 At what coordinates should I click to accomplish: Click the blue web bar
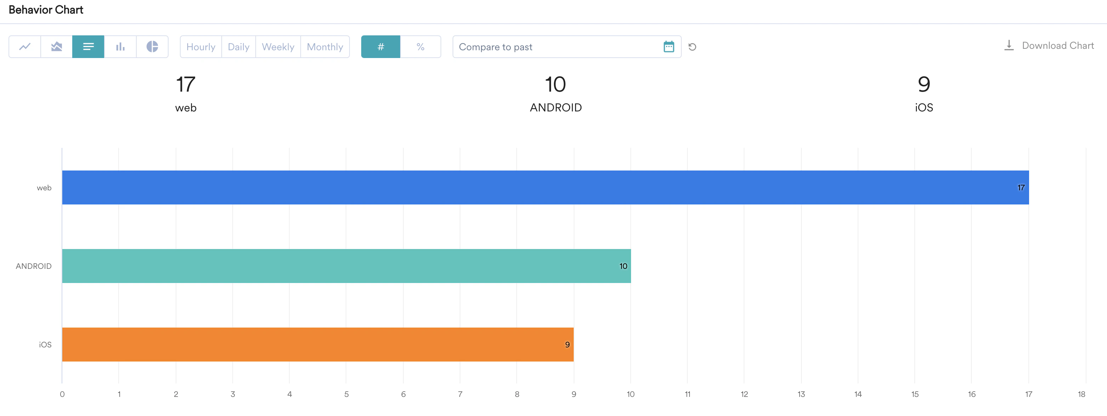coord(545,187)
